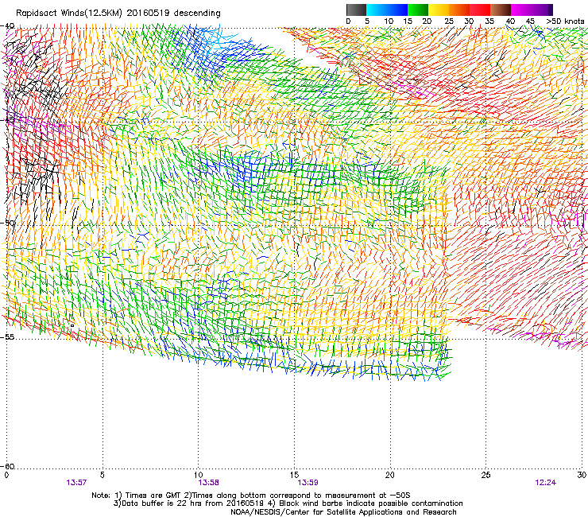Click the latitude axis label '-60'
This screenshot has width=588, height=517.
pyautogui.click(x=8, y=466)
